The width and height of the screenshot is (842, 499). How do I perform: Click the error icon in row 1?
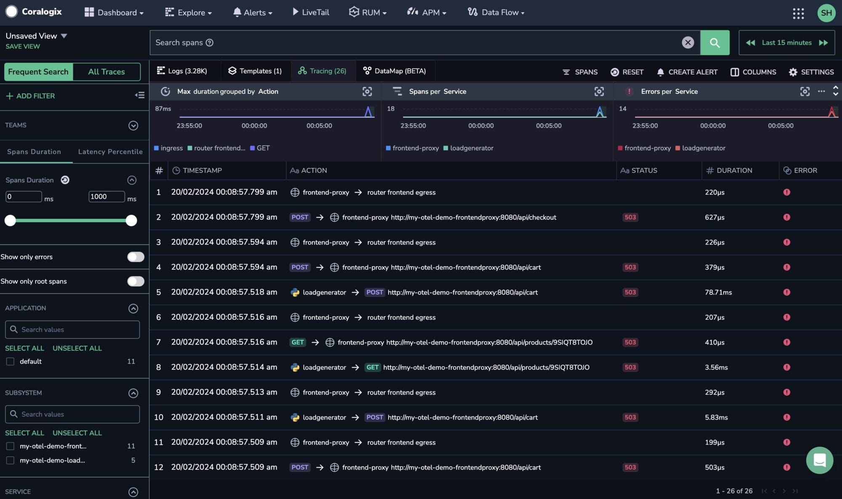pos(786,192)
